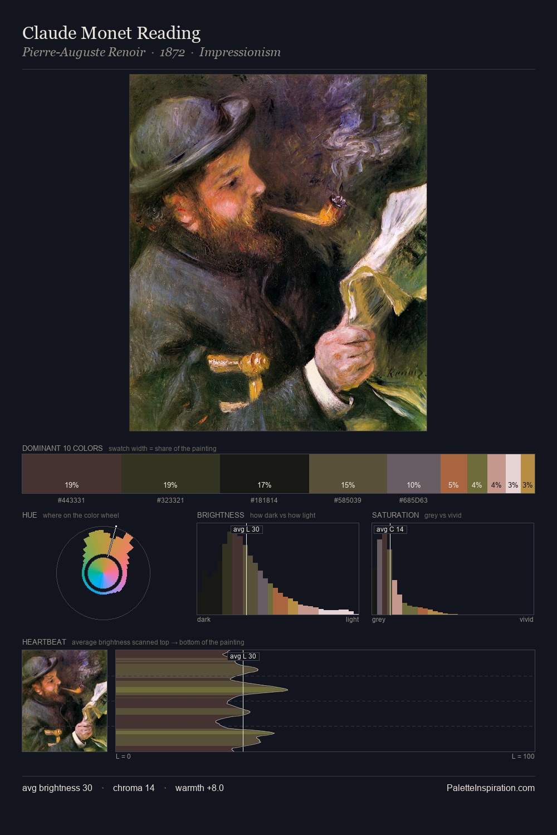Click the hex code '#323321' text

click(170, 500)
